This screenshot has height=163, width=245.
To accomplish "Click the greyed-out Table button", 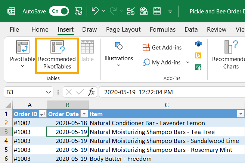I will click(87, 51).
